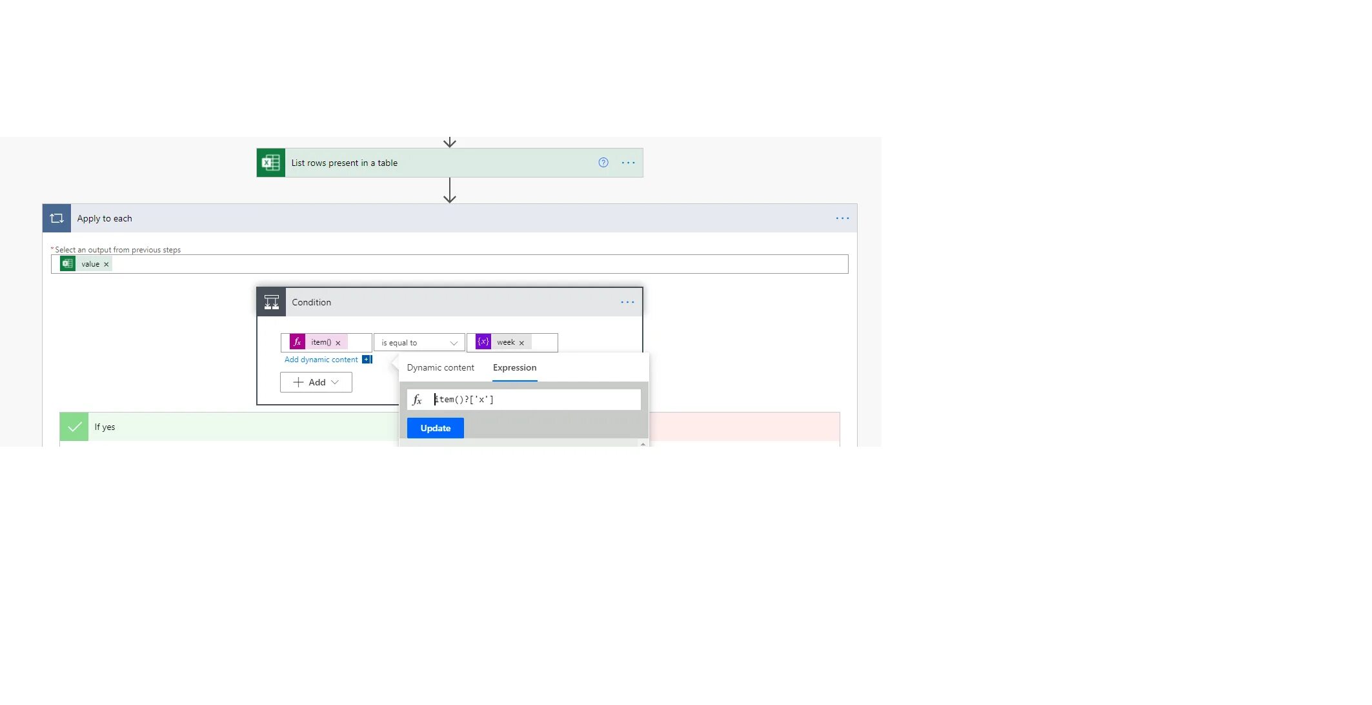The height and width of the screenshot is (705, 1372).
Task: Click the week variable token icon
Action: (x=483, y=342)
